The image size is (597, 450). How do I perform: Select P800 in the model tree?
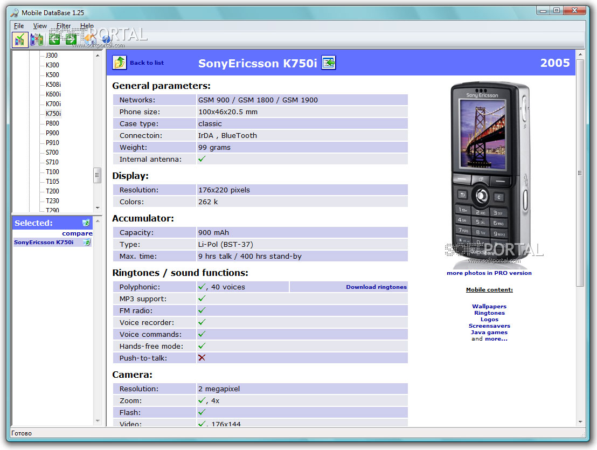pyautogui.click(x=53, y=123)
